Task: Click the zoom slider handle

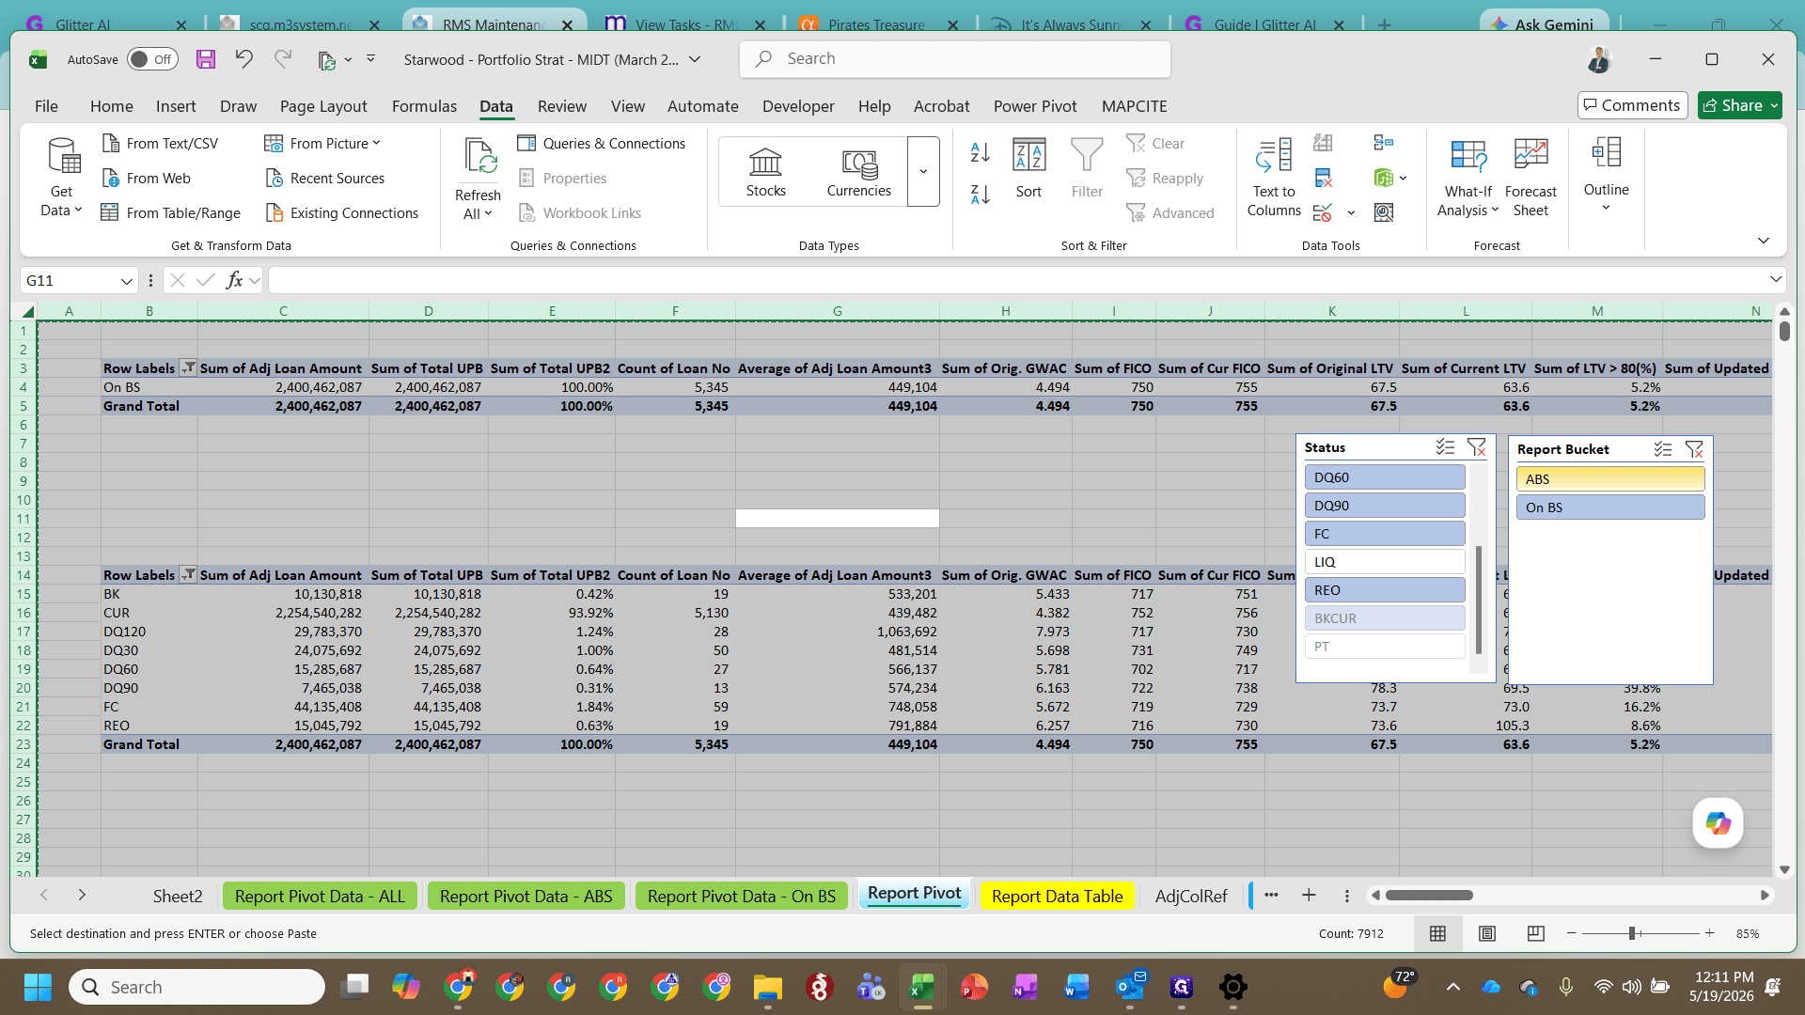Action: [x=1633, y=933]
